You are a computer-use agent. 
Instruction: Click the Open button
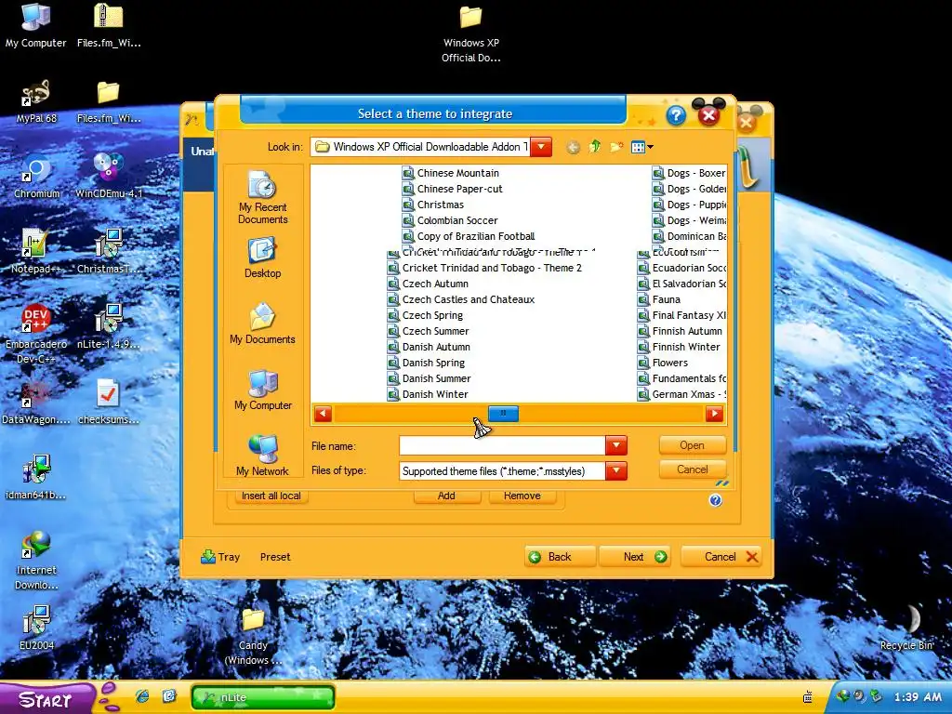click(692, 445)
